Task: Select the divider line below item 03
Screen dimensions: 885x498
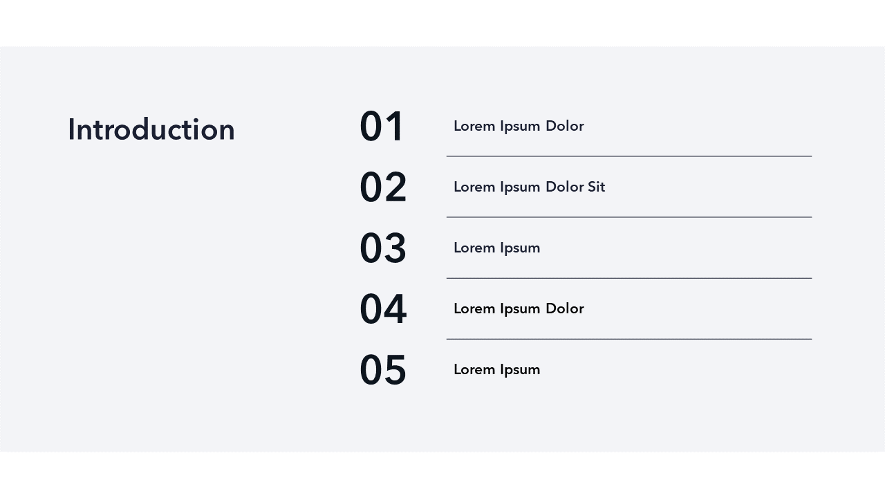Action: pos(628,278)
